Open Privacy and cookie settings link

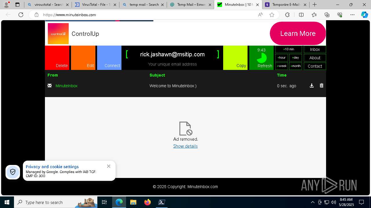coord(52,167)
